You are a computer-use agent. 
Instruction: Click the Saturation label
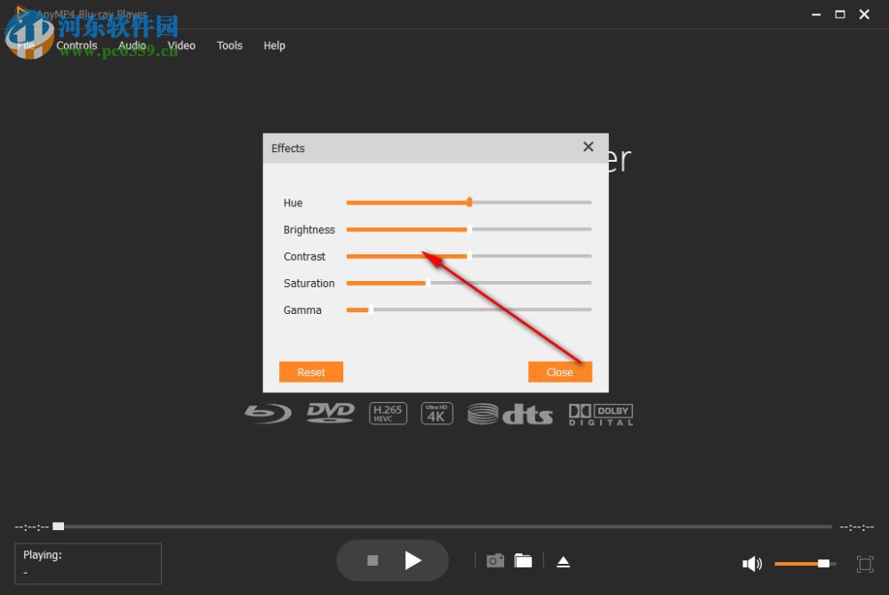tap(309, 283)
